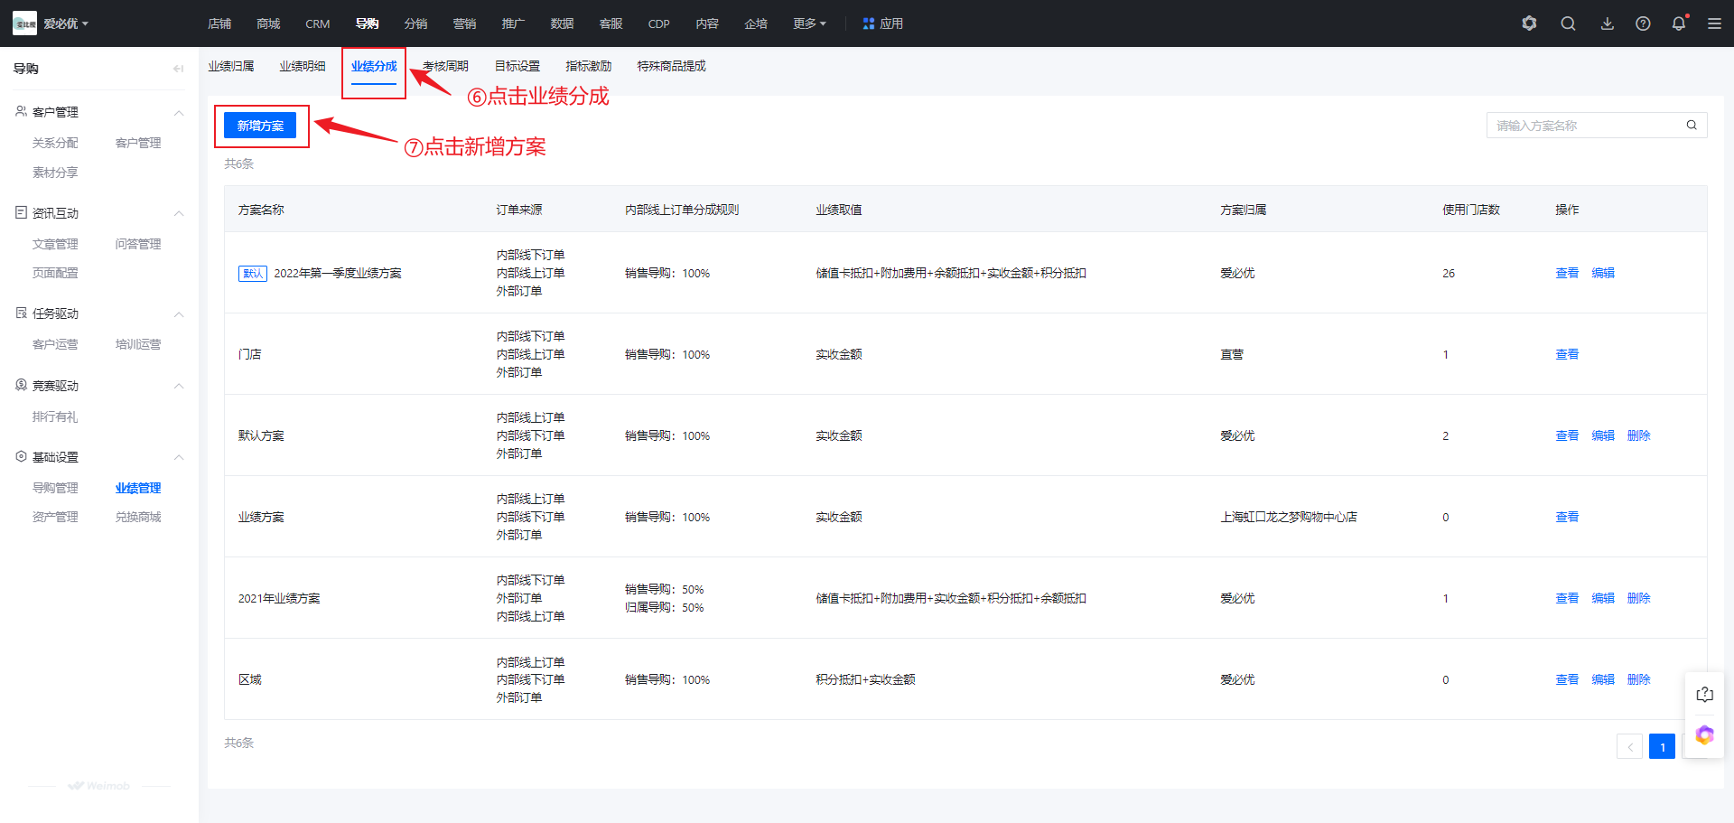Open the notification bell
Image resolution: width=1734 pixels, height=823 pixels.
click(1679, 23)
